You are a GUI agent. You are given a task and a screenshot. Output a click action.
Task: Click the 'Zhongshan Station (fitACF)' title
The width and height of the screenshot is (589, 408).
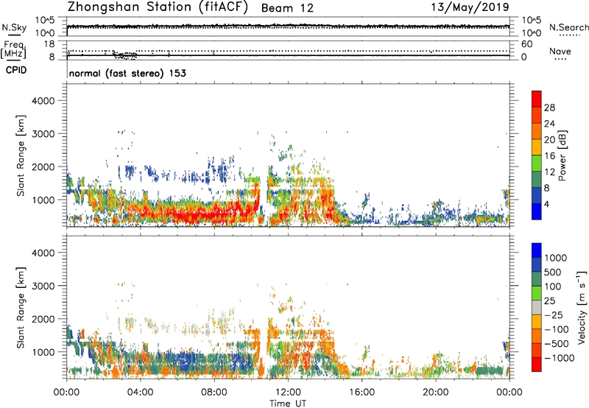point(158,7)
